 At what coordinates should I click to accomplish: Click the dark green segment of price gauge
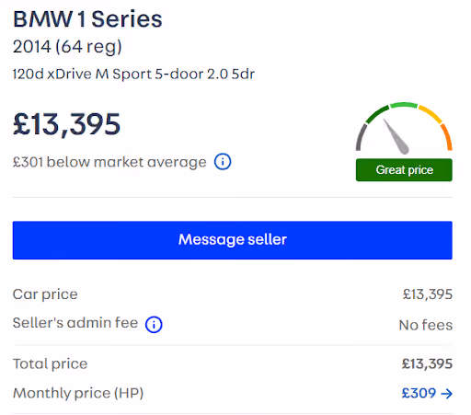[x=377, y=114]
